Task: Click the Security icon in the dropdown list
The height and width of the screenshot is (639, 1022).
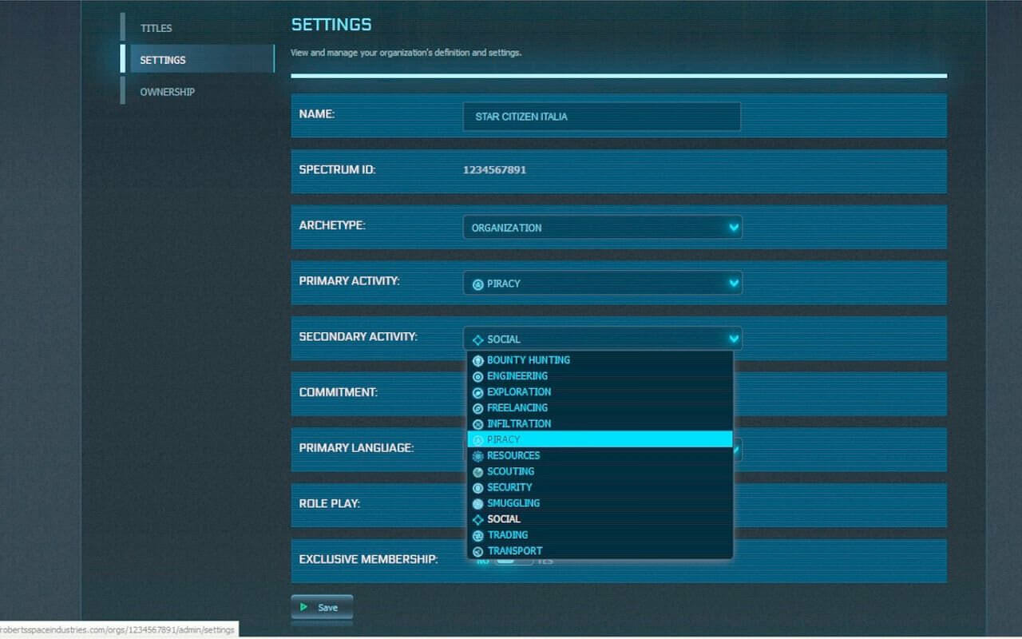Action: [477, 488]
